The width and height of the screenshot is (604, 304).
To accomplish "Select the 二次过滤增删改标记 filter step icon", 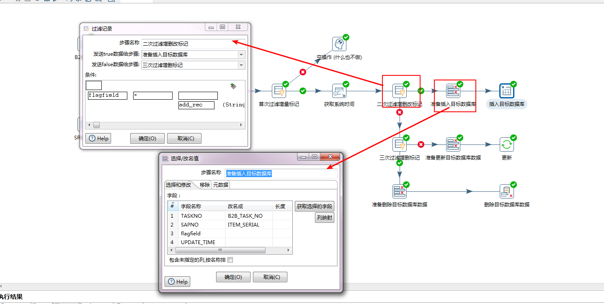I will coord(400,91).
